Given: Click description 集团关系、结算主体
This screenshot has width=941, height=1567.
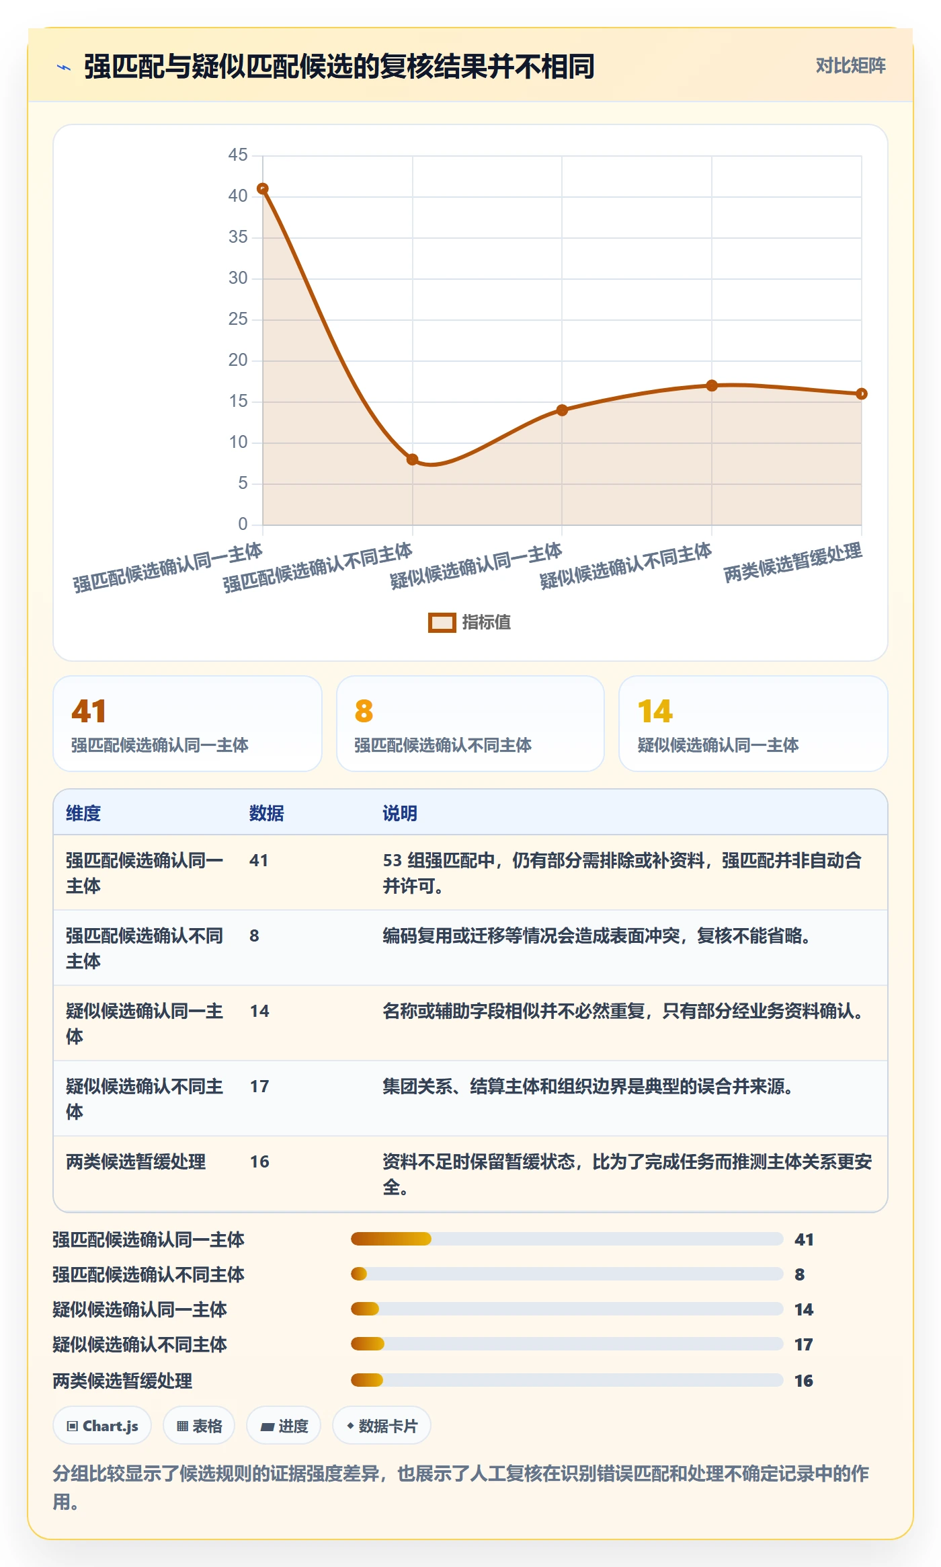Looking at the screenshot, I should point(588,1086).
